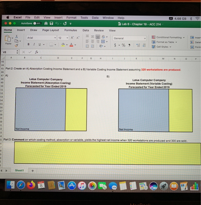This screenshot has height=205, width=201.
Task: Open the Conditional Formatting menu
Action: click(x=168, y=37)
